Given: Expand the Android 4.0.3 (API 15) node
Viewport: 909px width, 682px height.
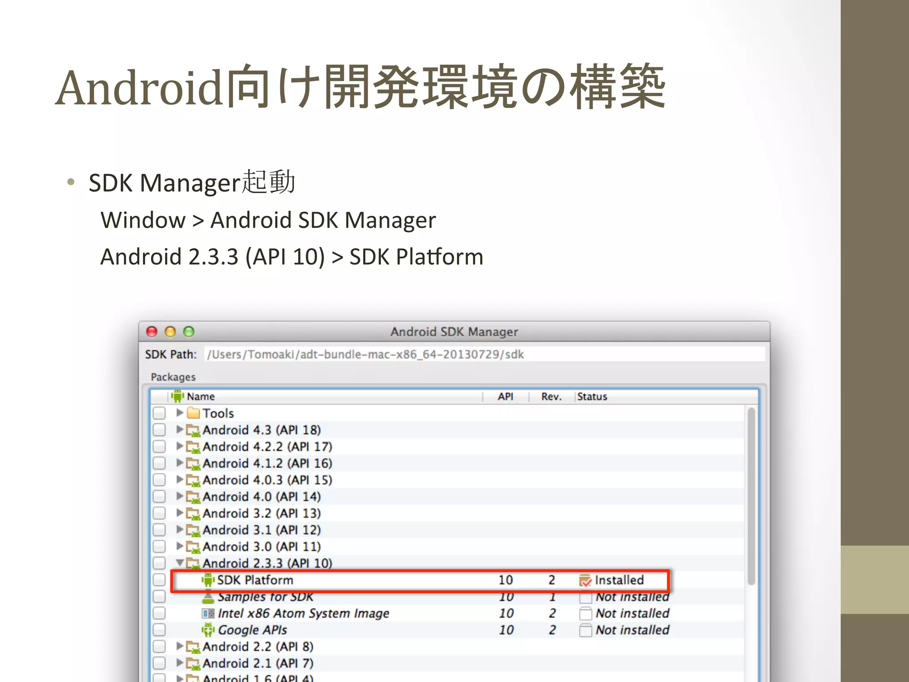Looking at the screenshot, I should click(180, 480).
